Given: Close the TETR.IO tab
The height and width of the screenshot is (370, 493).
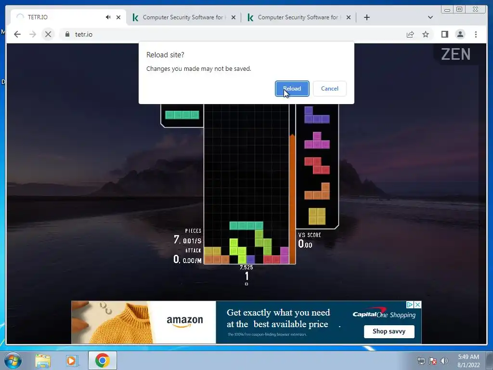Looking at the screenshot, I should coord(118,17).
